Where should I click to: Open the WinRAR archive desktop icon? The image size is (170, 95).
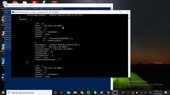[54, 2]
